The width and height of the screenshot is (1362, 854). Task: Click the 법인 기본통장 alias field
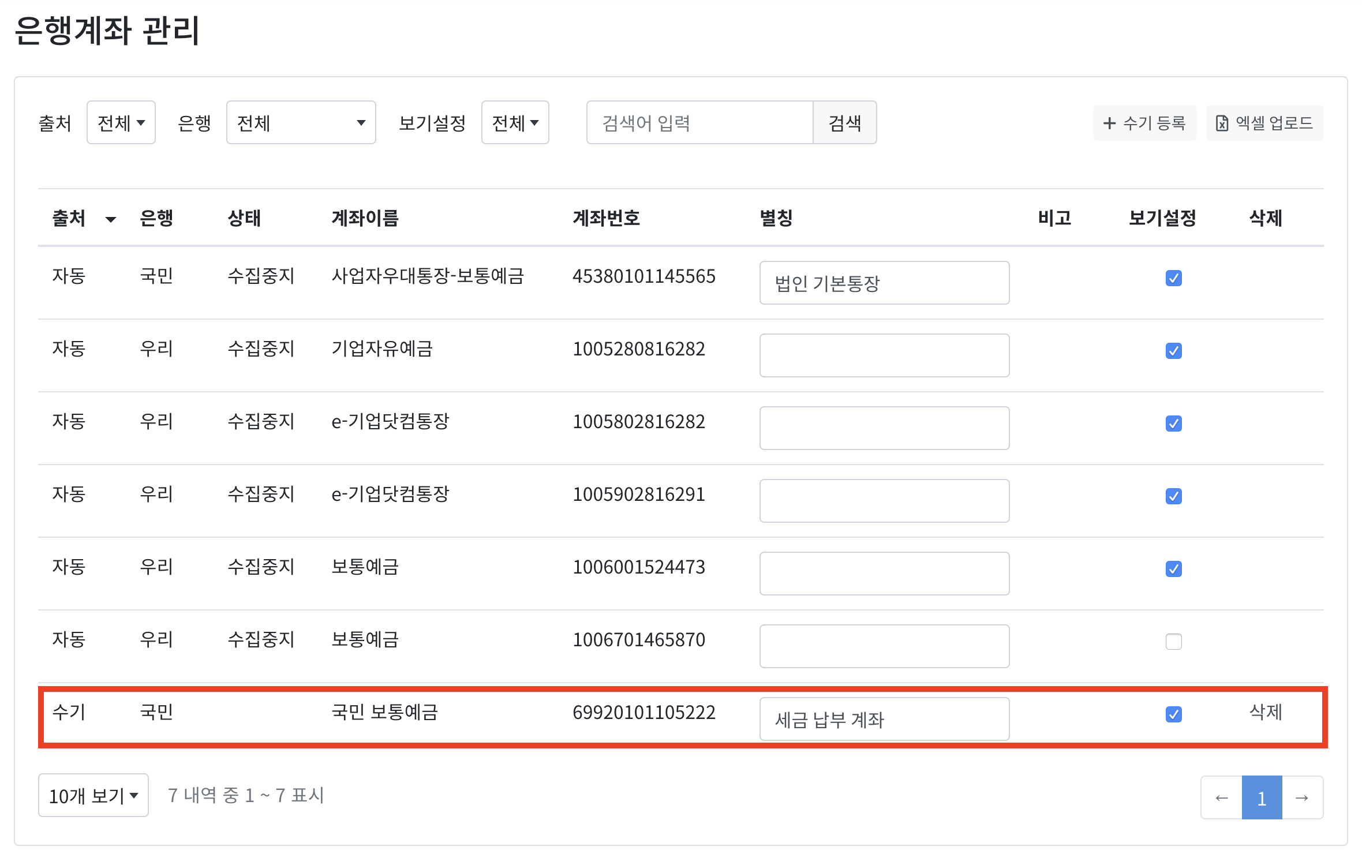coord(884,283)
